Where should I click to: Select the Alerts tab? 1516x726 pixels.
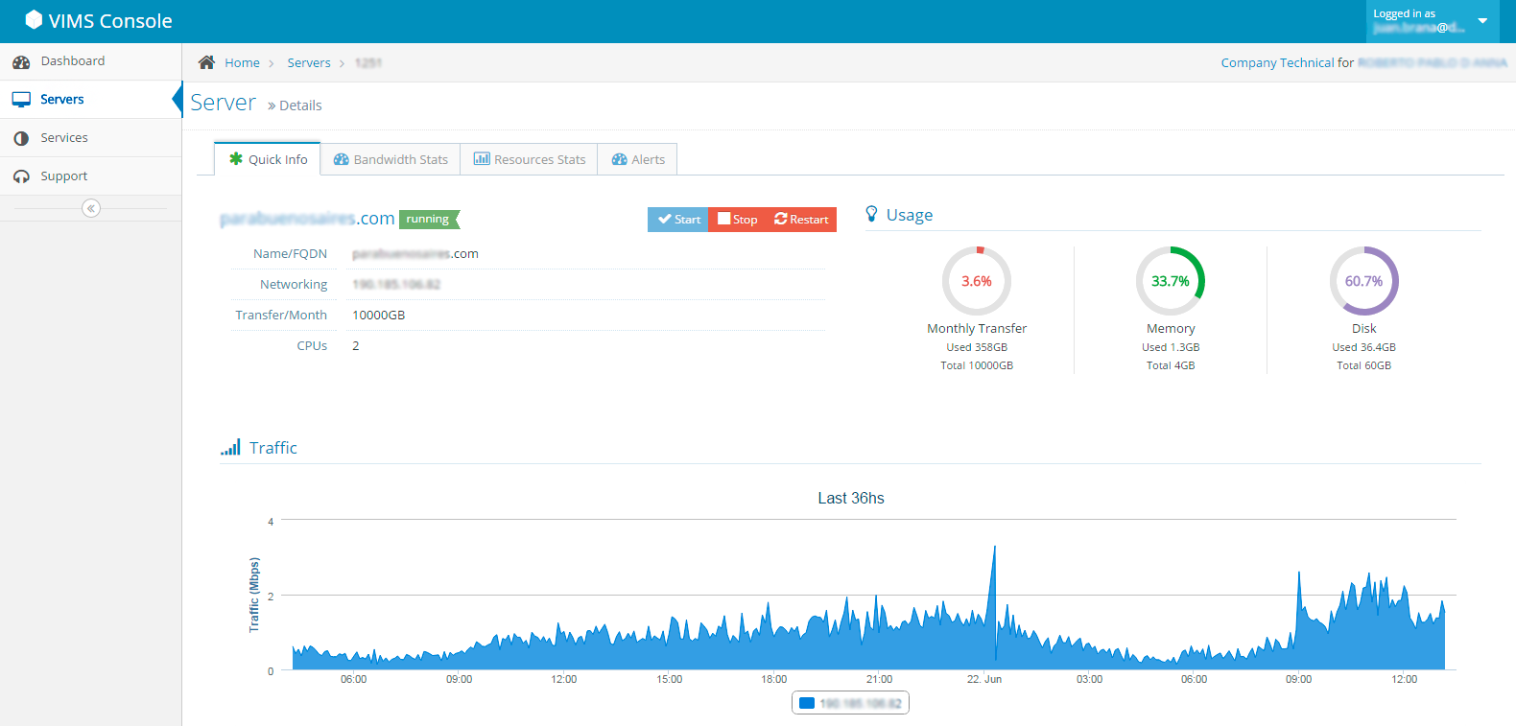point(638,159)
